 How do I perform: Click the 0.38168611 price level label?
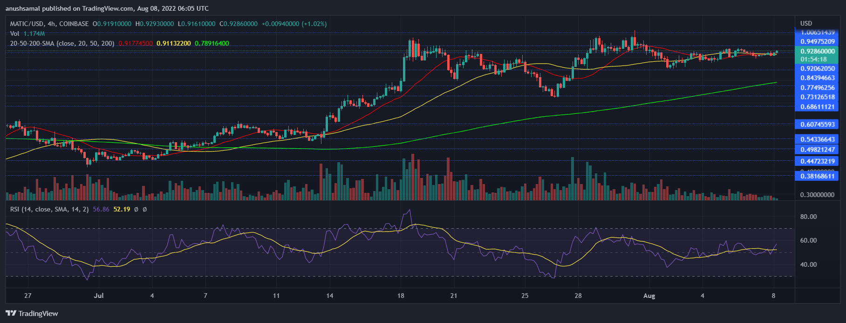point(817,176)
